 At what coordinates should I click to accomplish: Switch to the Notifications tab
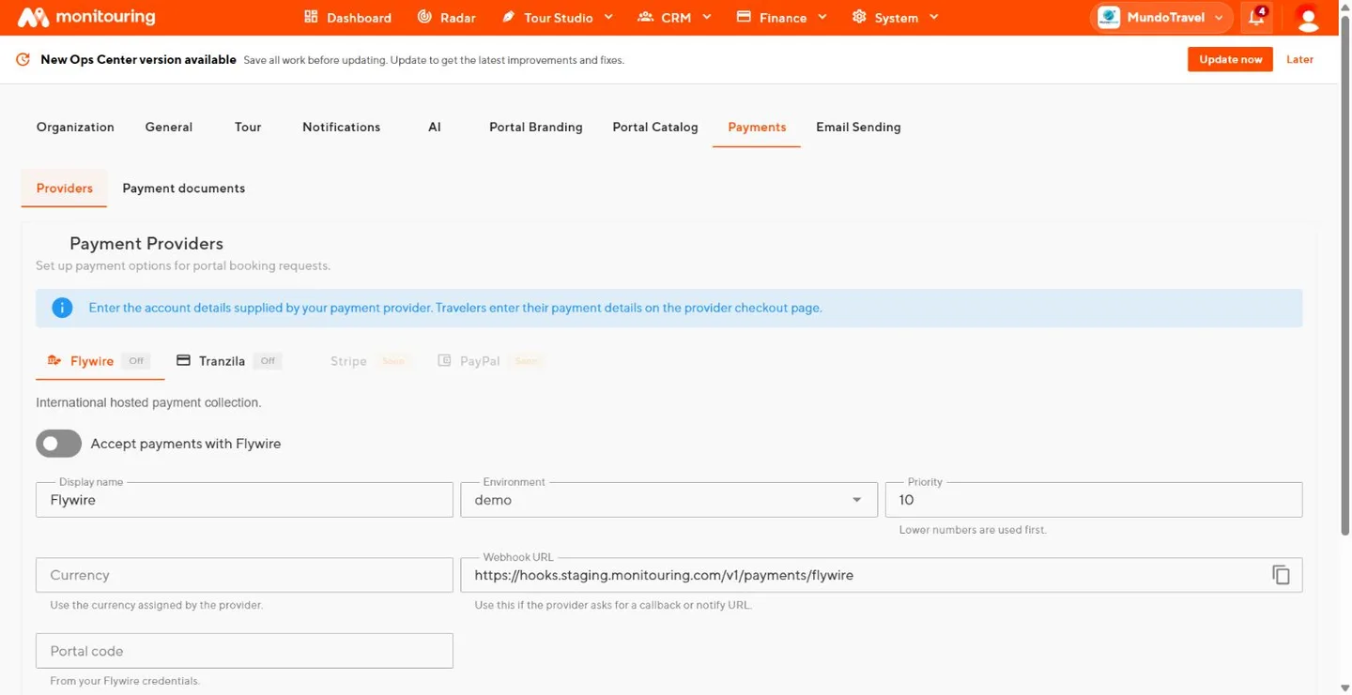tap(342, 127)
